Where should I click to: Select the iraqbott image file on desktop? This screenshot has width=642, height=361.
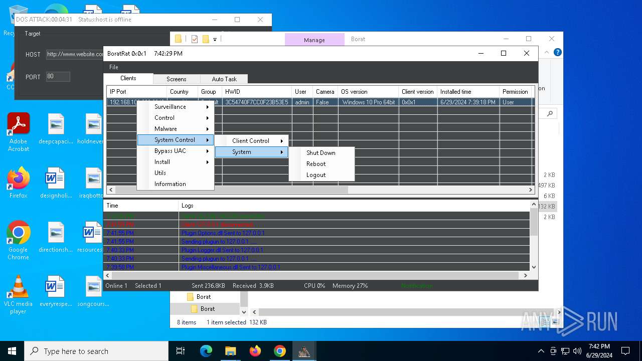click(90, 183)
